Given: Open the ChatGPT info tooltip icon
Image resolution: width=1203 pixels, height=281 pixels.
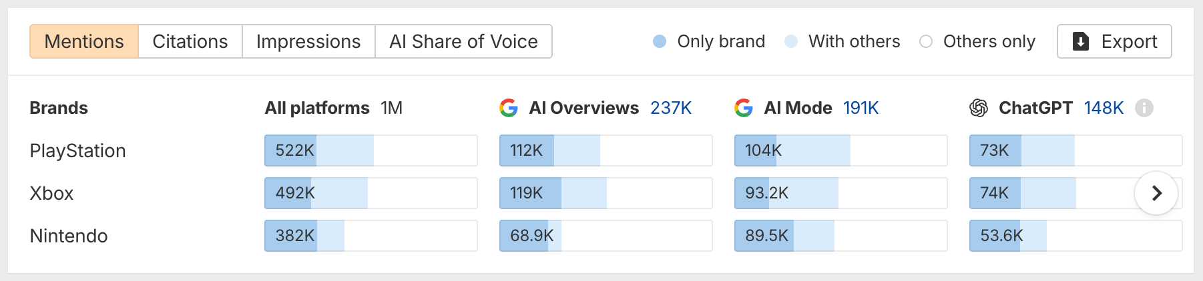Looking at the screenshot, I should click(1144, 108).
